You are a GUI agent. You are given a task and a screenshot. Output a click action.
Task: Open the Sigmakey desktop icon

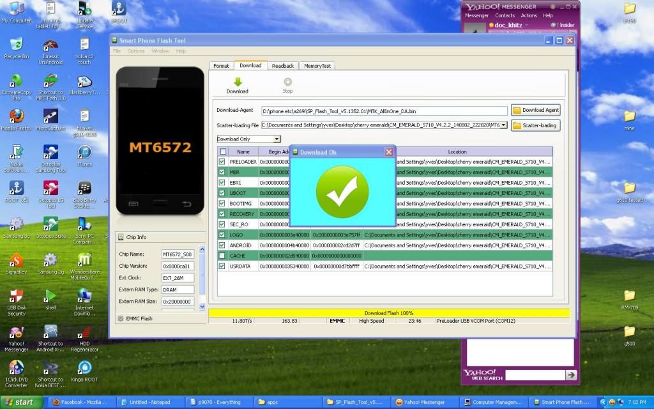click(x=16, y=261)
